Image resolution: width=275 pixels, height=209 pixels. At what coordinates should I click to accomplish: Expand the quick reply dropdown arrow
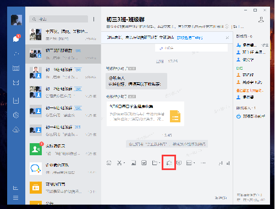194,163
